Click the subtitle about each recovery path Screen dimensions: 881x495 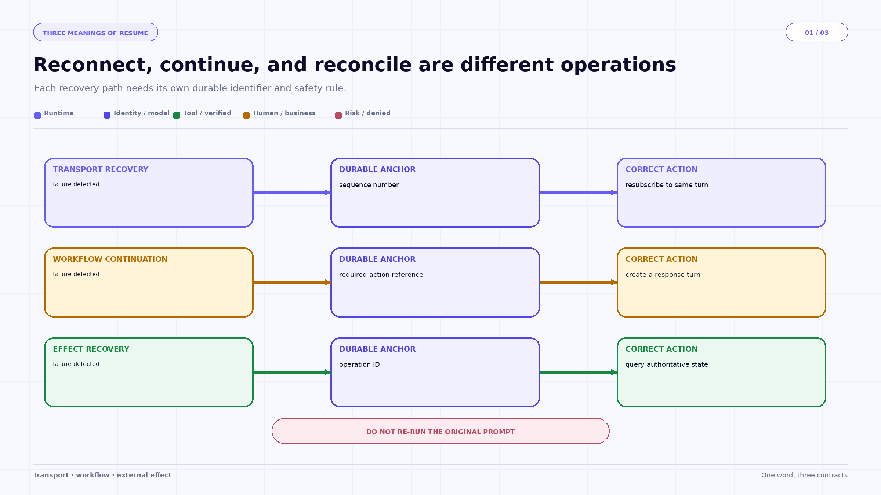pos(190,88)
